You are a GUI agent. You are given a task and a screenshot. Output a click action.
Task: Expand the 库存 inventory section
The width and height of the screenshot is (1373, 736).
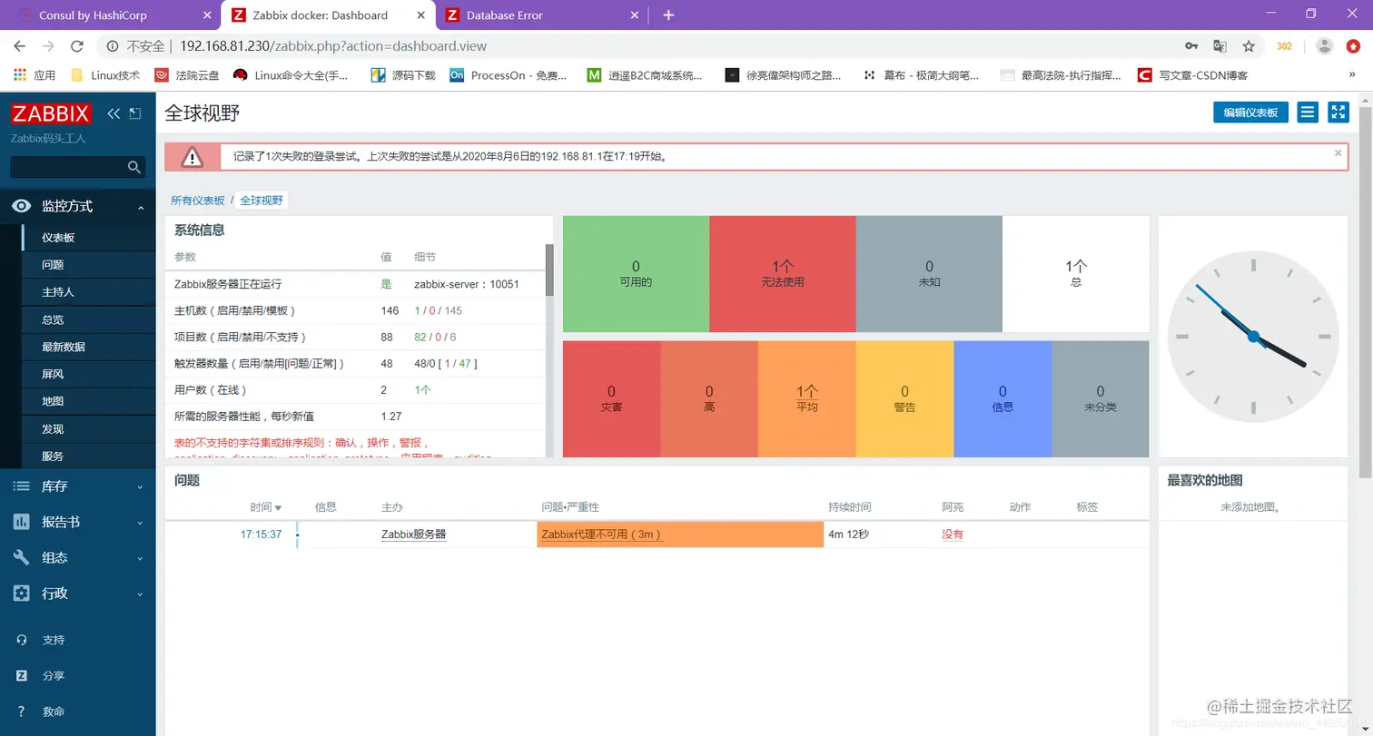tap(78, 486)
